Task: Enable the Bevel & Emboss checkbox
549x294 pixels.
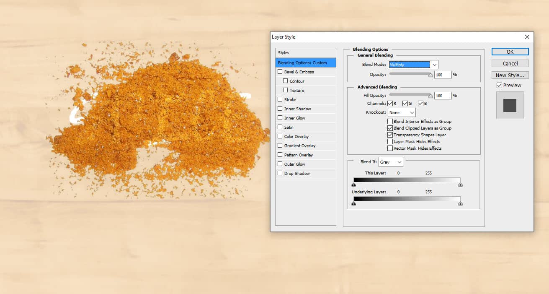Action: pos(280,72)
